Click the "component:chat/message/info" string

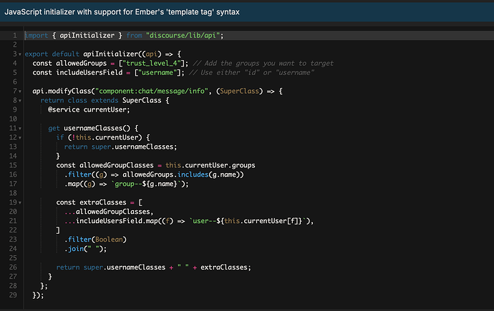pyautogui.click(x=152, y=92)
